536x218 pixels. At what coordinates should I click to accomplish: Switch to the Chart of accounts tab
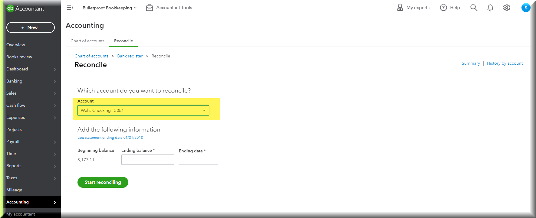[87, 41]
